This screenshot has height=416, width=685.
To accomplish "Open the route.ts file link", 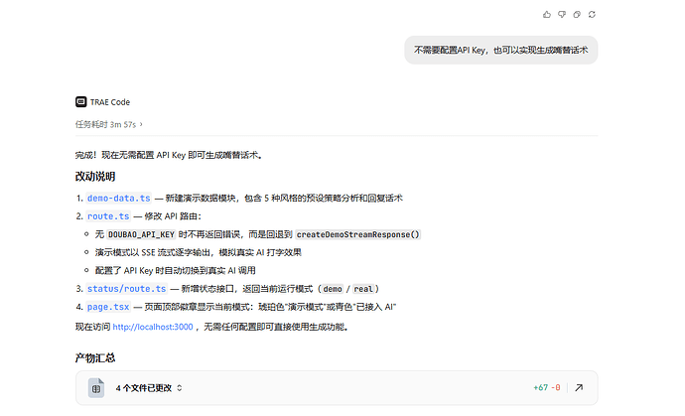I will 108,216.
